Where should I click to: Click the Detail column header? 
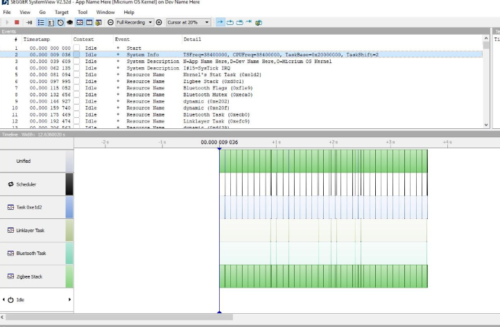click(192, 39)
